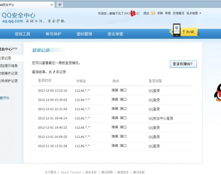Screen dimensions: 221x175
Task: Open the 密保工具 navigation menu
Action: [22, 34]
